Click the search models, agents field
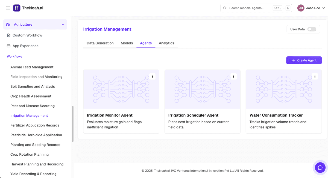 (256, 8)
